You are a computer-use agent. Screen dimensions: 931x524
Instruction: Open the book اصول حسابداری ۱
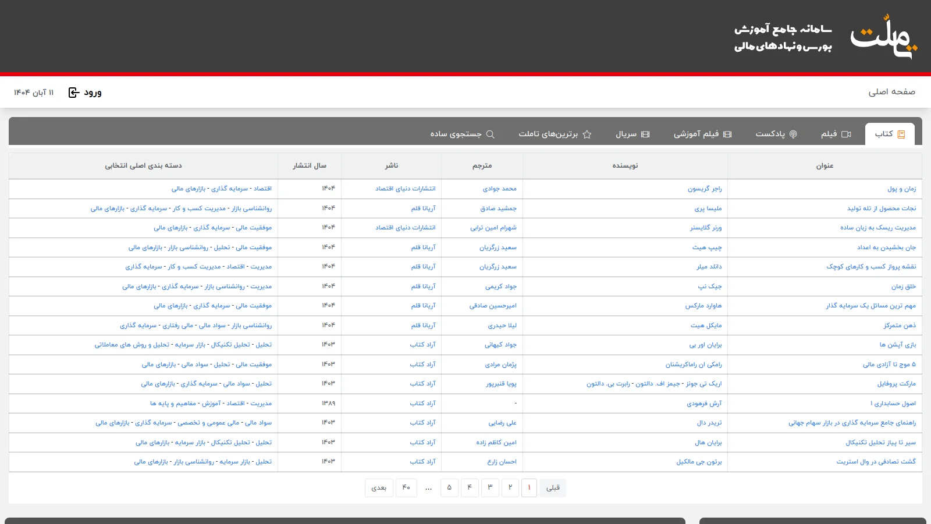893,403
